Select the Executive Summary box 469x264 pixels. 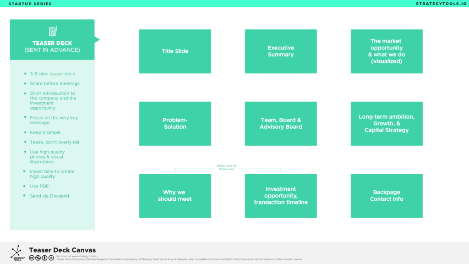[x=281, y=51]
